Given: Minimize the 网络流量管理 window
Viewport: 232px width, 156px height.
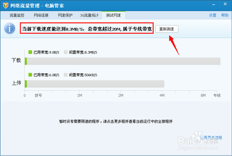Looking at the screenshot, I should [x=214, y=5].
